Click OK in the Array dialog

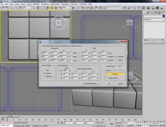point(110,83)
